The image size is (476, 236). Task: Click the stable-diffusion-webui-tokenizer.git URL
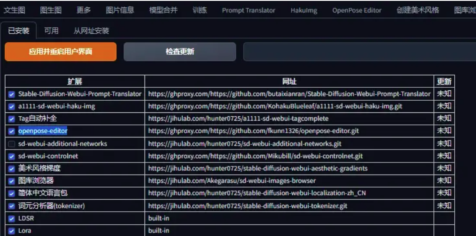[x=248, y=206]
